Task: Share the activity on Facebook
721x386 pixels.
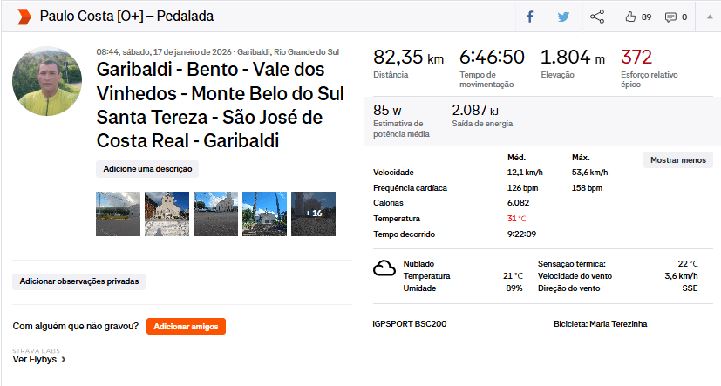Action: pyautogui.click(x=530, y=17)
